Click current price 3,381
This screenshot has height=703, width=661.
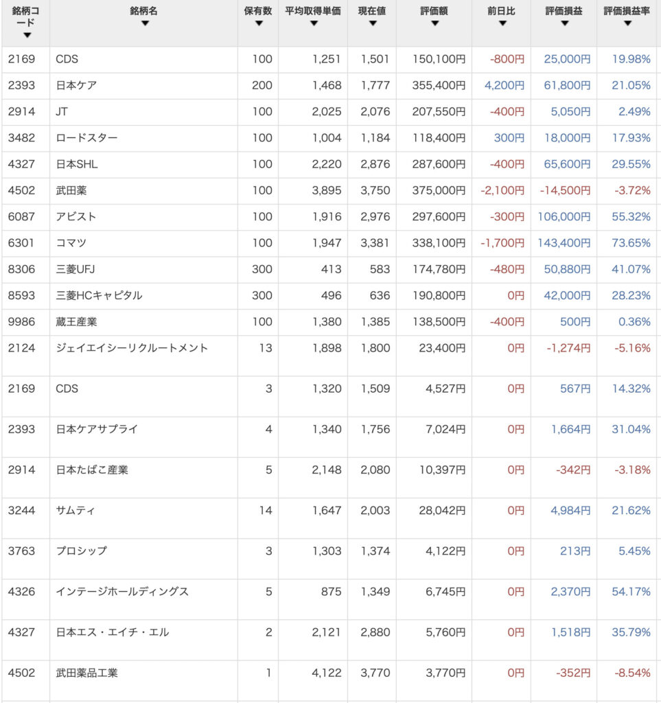coord(375,243)
